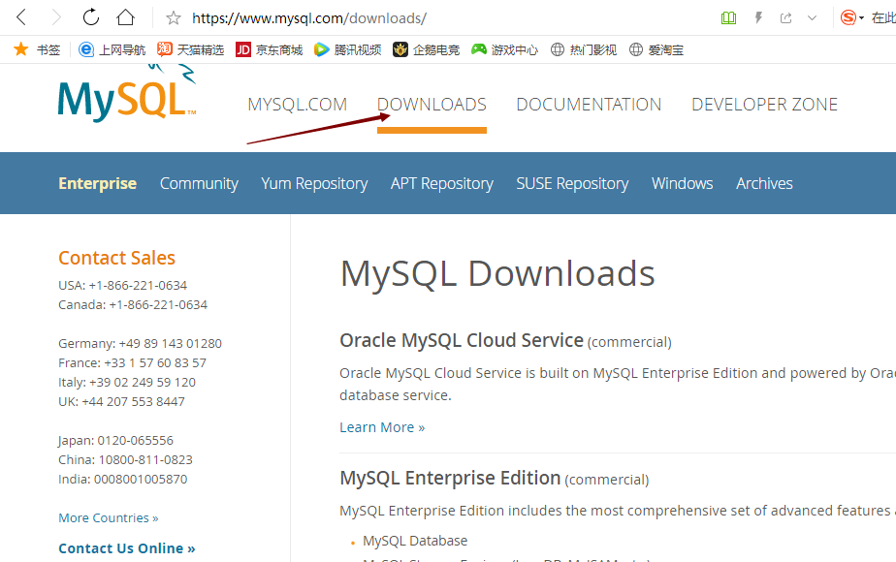Screen dimensions: 896x562
Task: Click the Japan phone number line
Action: click(x=115, y=440)
